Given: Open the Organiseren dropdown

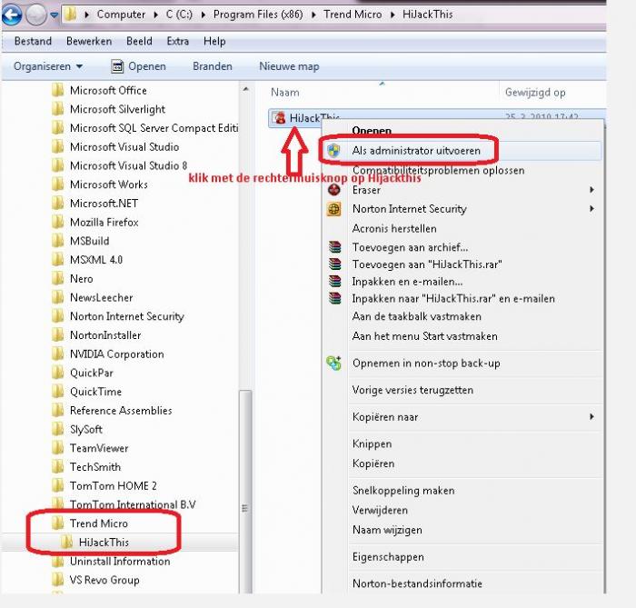Looking at the screenshot, I should tap(48, 66).
